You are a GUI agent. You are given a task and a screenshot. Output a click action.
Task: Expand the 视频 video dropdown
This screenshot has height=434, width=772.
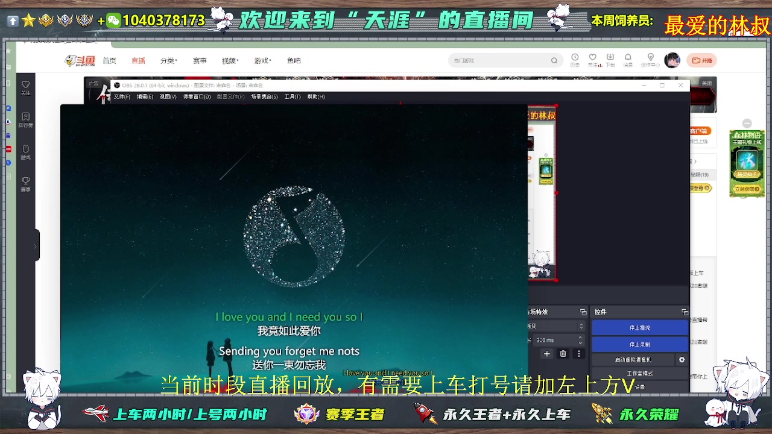(x=230, y=60)
